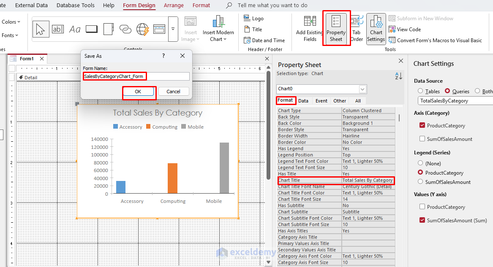Open the Database Tools ribbon tab
The height and width of the screenshot is (267, 493).
coord(76,5)
